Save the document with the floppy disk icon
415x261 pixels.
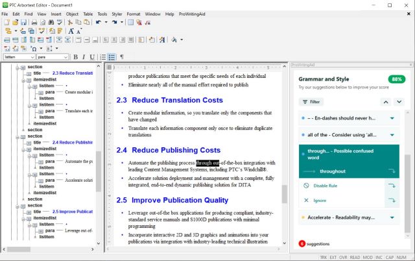[x=23, y=23]
